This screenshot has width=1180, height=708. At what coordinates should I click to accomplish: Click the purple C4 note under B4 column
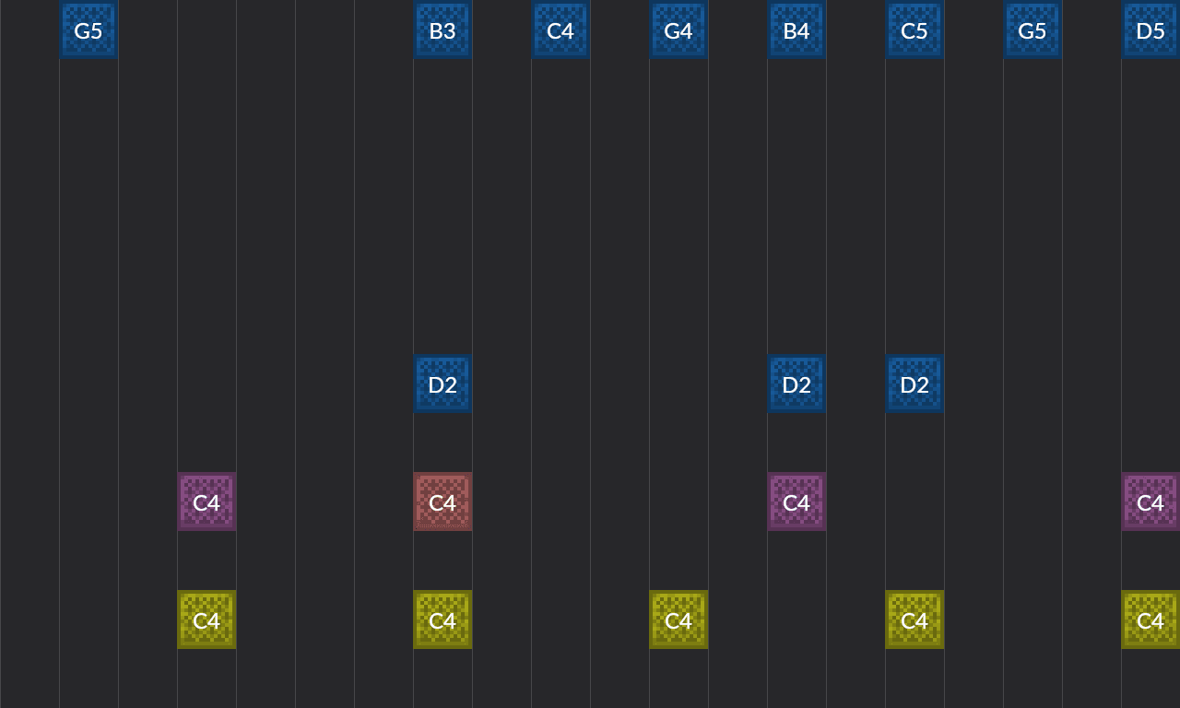pos(796,501)
